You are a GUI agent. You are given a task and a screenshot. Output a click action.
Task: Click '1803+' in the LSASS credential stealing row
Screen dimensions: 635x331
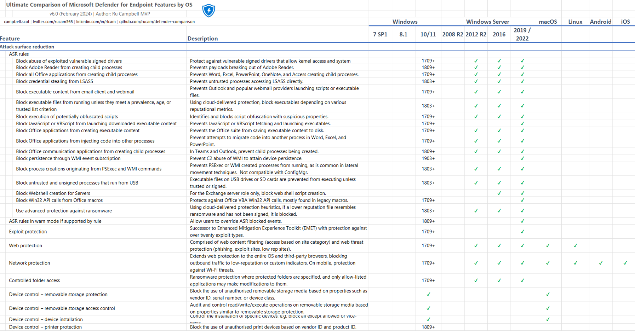pos(428,81)
